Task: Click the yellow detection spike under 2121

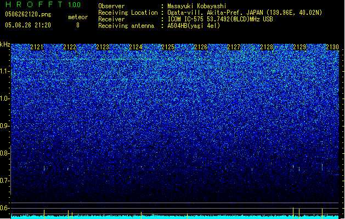Action: click(44, 214)
